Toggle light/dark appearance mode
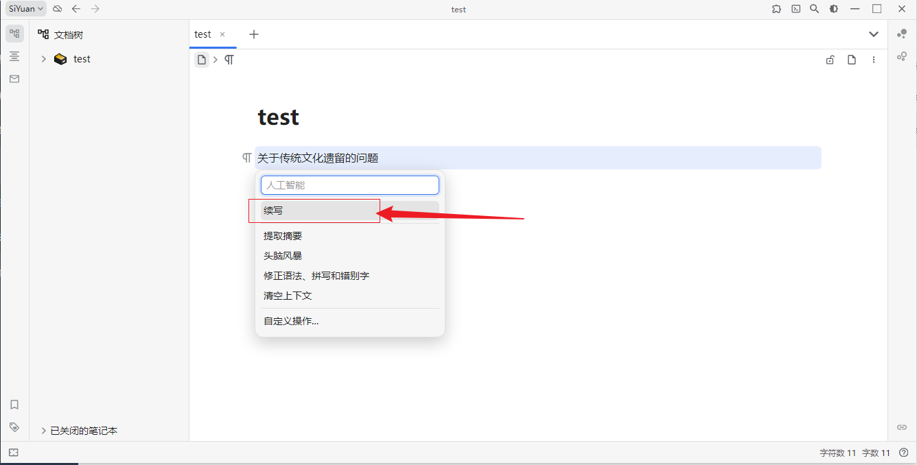Image resolution: width=917 pixels, height=465 pixels. click(833, 9)
